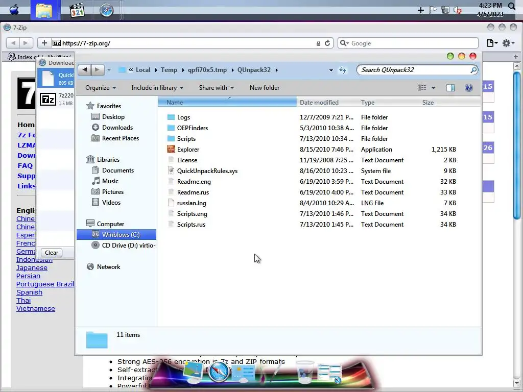The height and width of the screenshot is (392, 523).
Task: Click the Explorer refresh arrows icon
Action: [x=343, y=70]
